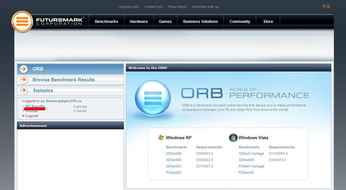This screenshot has width=346, height=190.
Task: Select 3DMark Vantage under Windows Vista
Action: pyautogui.click(x=251, y=153)
